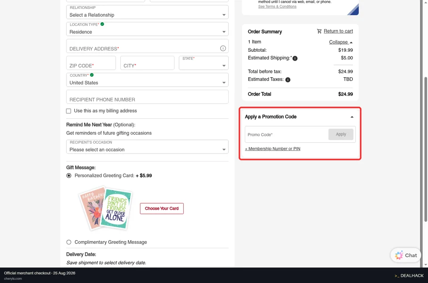
Task: Click the Subtotal $19.99 value
Action: coord(345,50)
